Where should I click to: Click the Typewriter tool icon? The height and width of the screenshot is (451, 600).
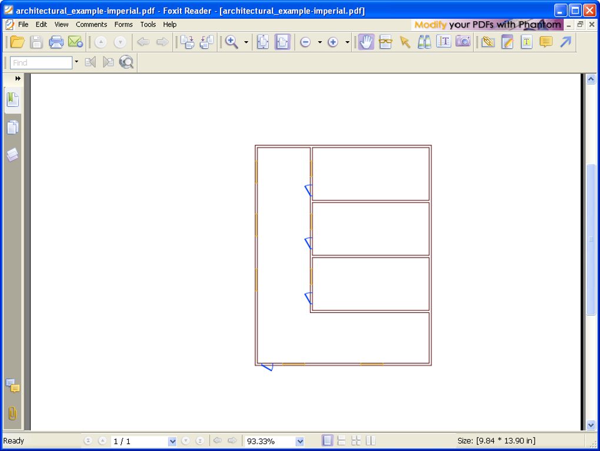coord(526,42)
